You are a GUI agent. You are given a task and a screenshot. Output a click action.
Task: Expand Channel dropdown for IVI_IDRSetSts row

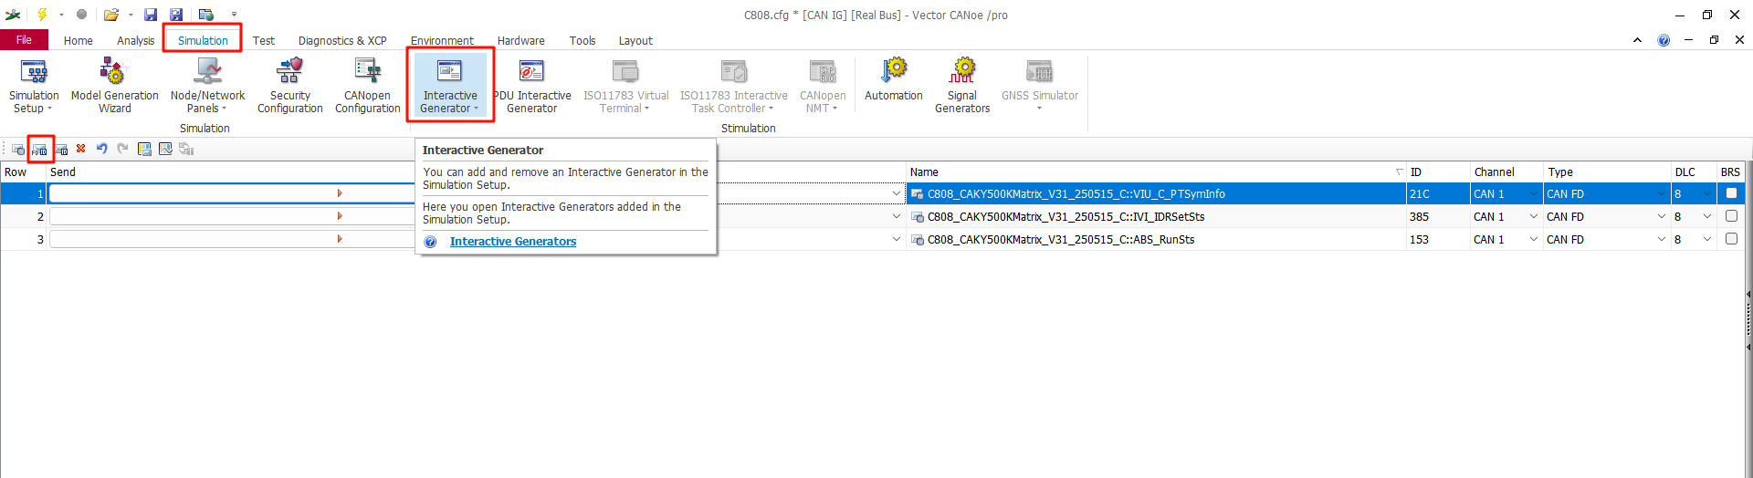tap(1533, 217)
